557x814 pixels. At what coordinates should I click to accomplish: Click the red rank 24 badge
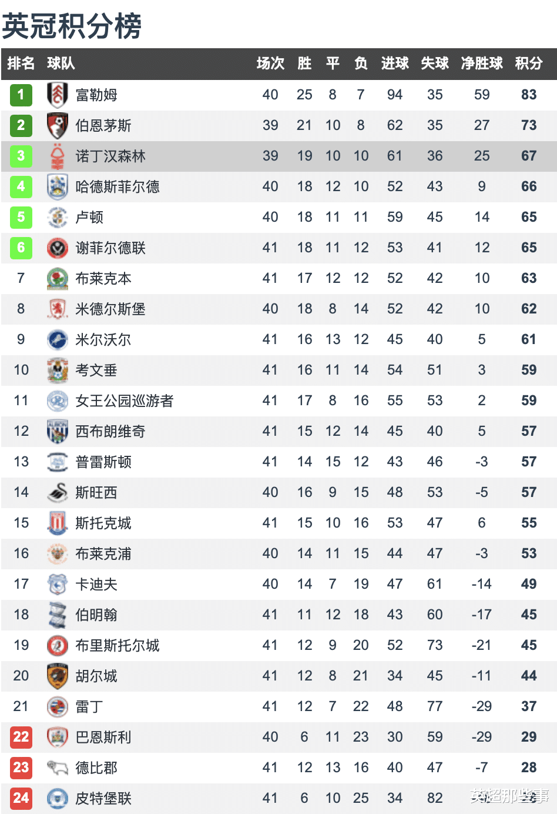(x=21, y=798)
